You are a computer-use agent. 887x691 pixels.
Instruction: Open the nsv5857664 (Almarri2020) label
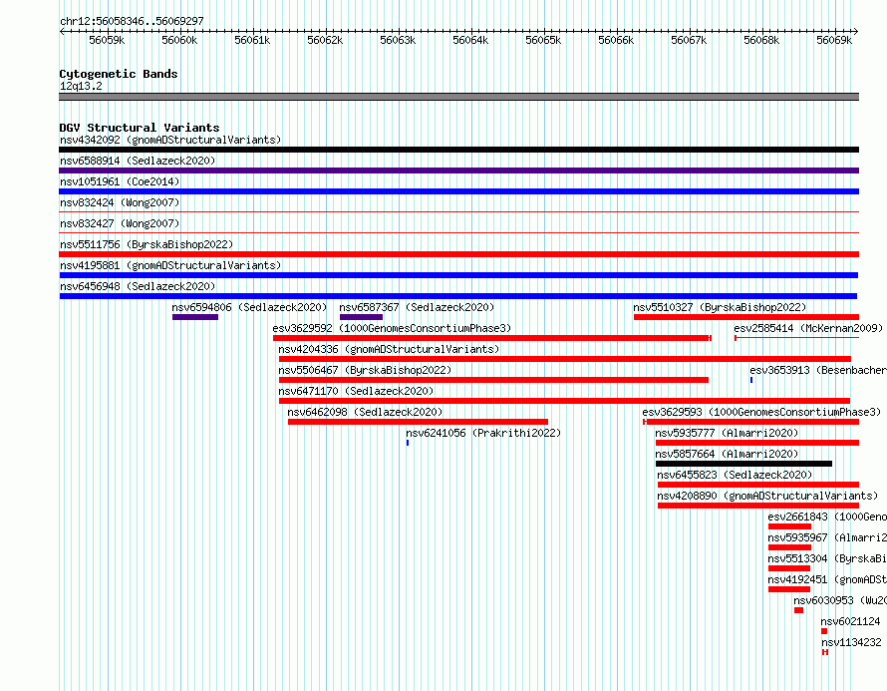click(727, 454)
